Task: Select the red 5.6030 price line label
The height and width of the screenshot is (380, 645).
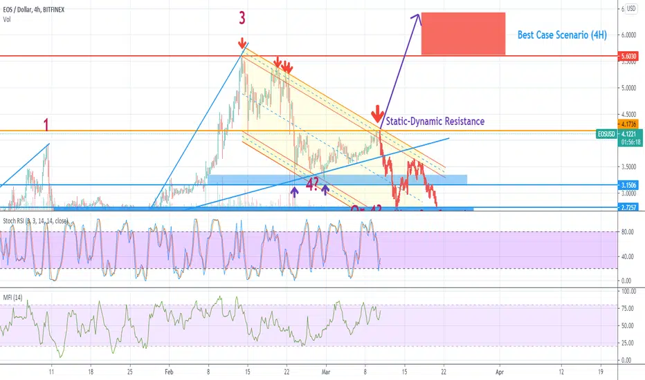Action: tap(628, 56)
